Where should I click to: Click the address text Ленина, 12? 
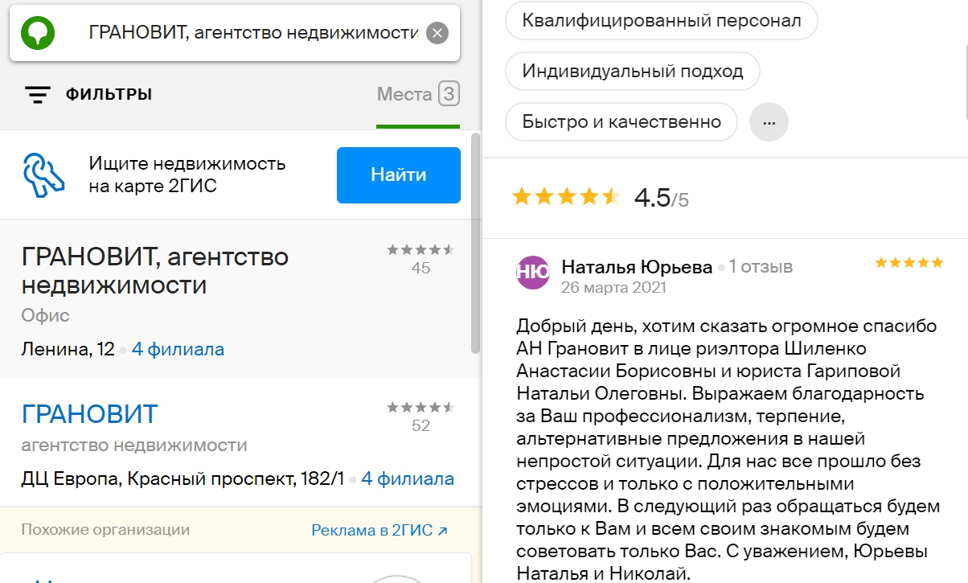68,350
